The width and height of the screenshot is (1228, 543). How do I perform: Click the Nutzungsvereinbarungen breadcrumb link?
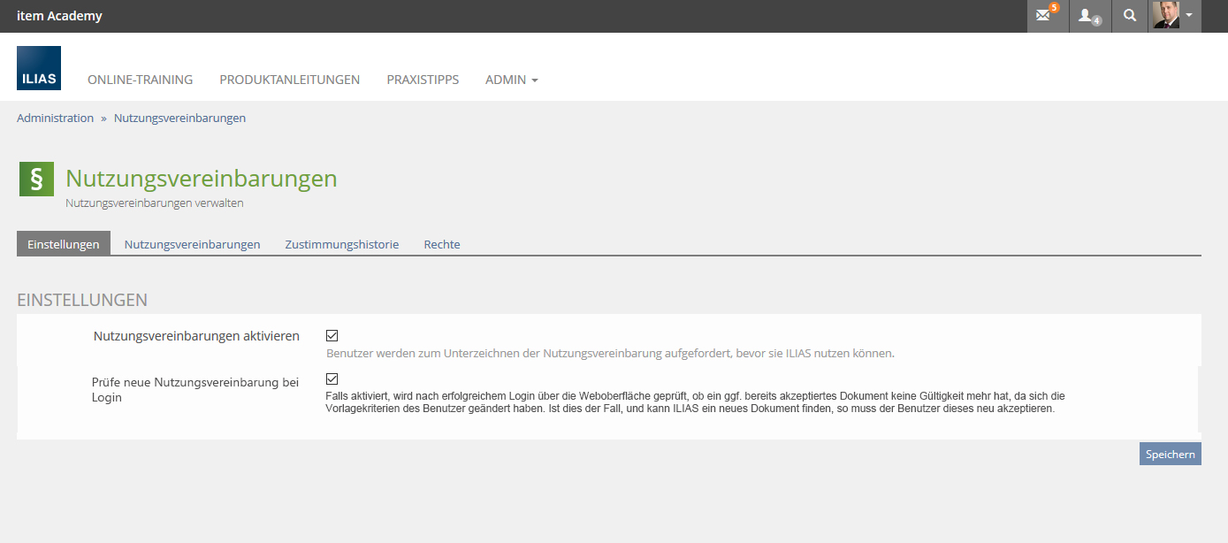coord(179,118)
